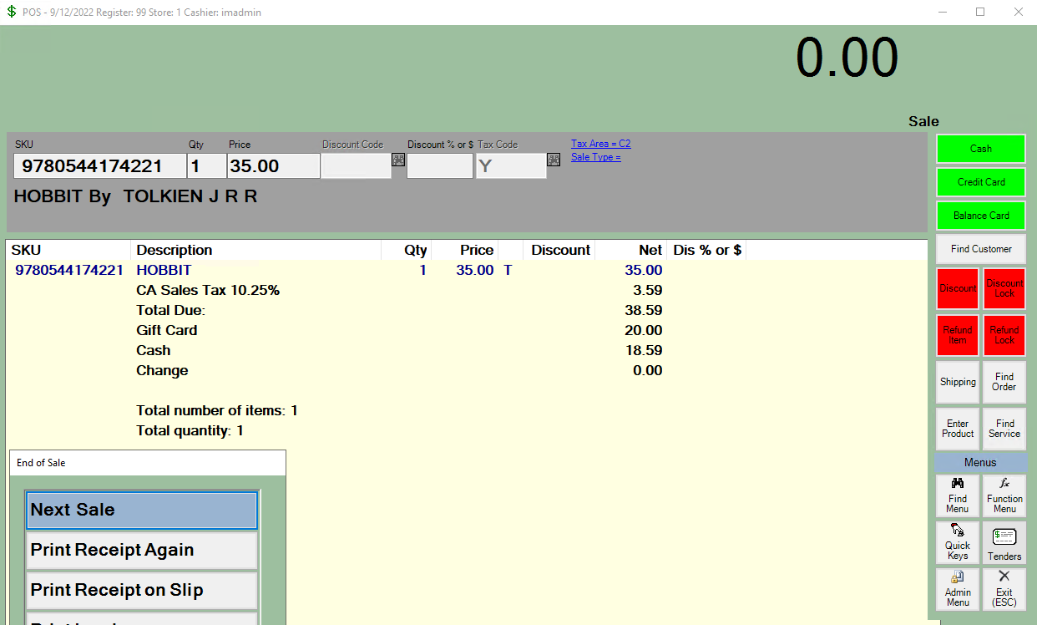The image size is (1037, 625).
Task: Click the Cash tender line in the list
Action: point(153,350)
